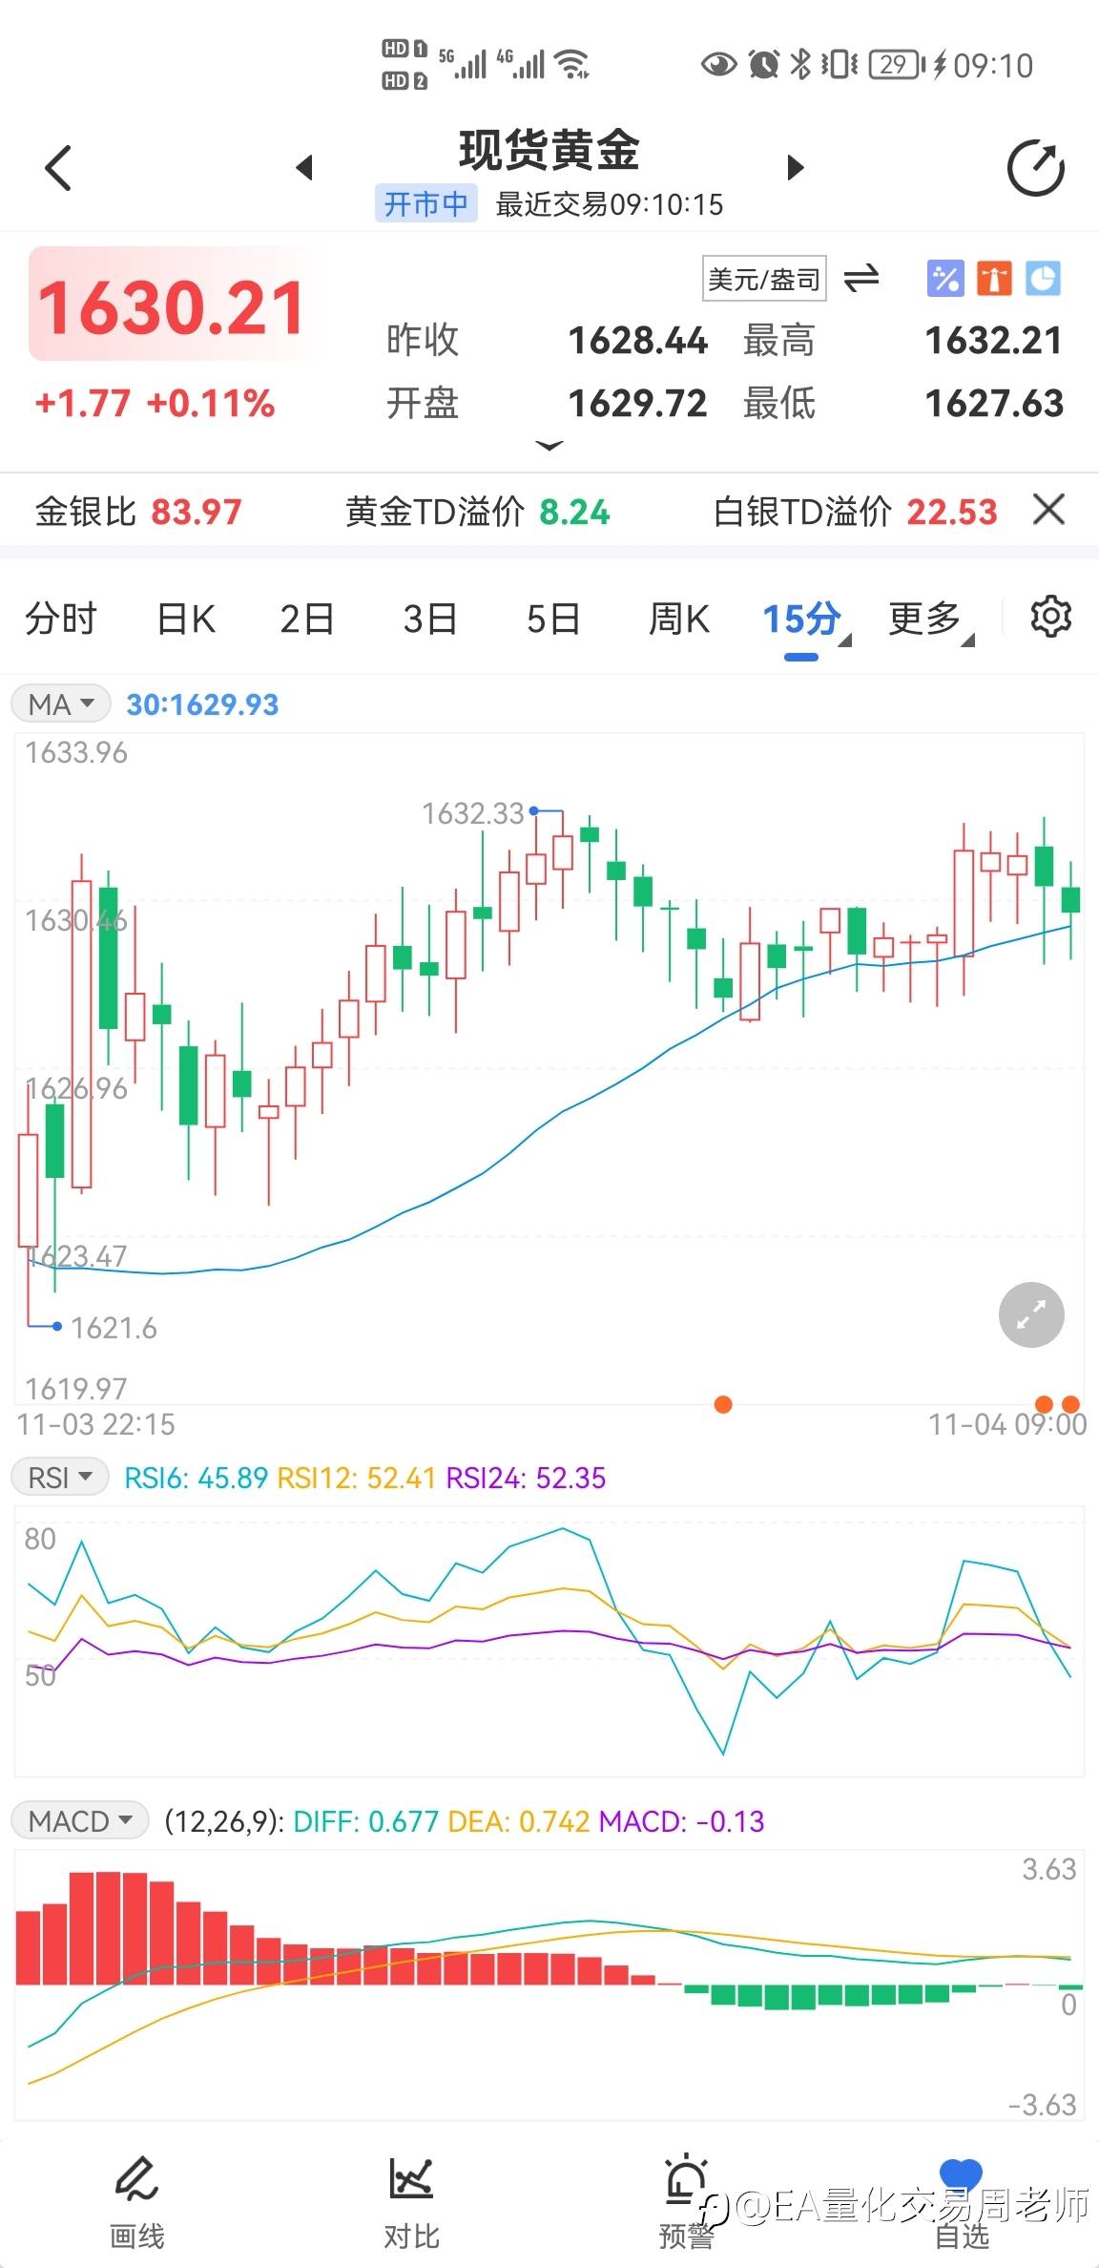Tap the 开市中 market status badge

(x=425, y=203)
